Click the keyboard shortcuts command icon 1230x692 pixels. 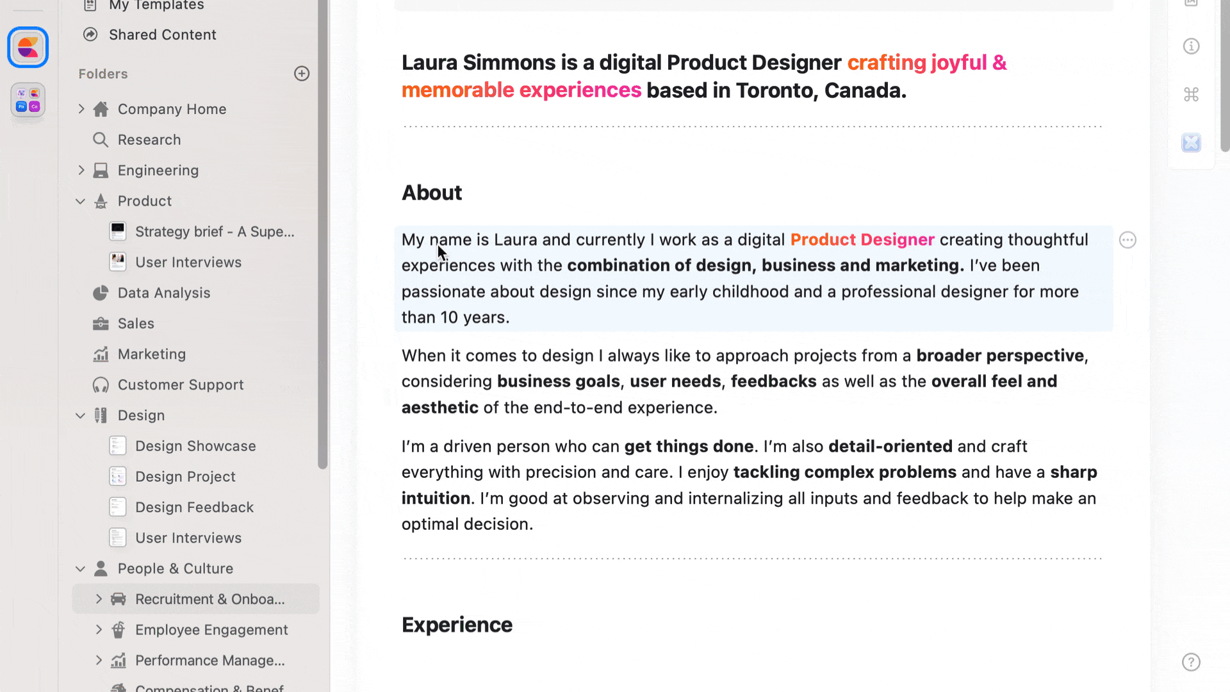click(1191, 95)
